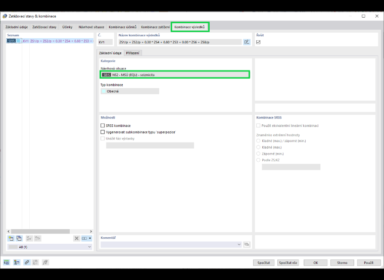Image resolution: width=384 pixels, height=280 pixels.
Task: Click the dialog title bar app icon
Action: point(5,16)
